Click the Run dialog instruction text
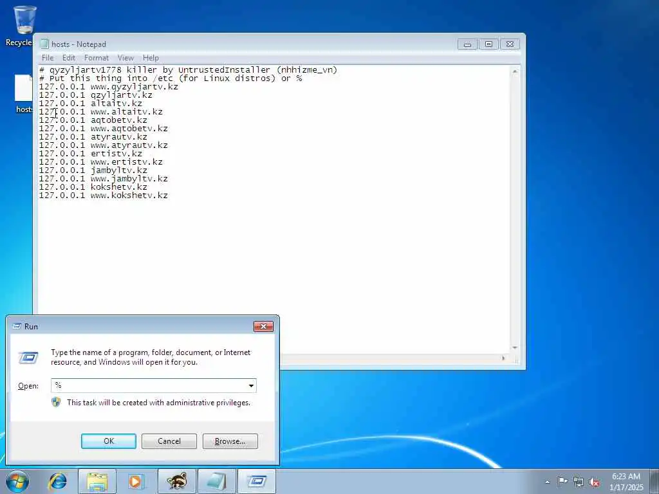The width and height of the screenshot is (659, 494). pyautogui.click(x=151, y=357)
